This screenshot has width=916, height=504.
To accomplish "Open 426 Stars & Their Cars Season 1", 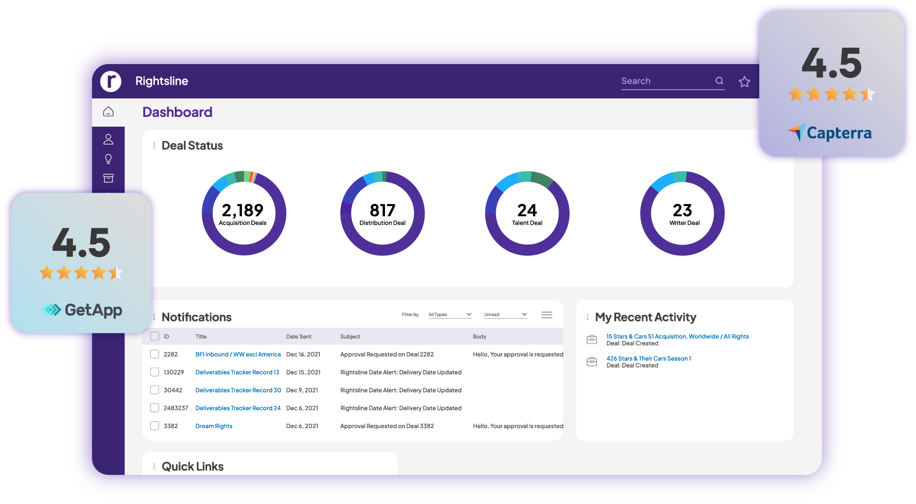I will (x=648, y=358).
